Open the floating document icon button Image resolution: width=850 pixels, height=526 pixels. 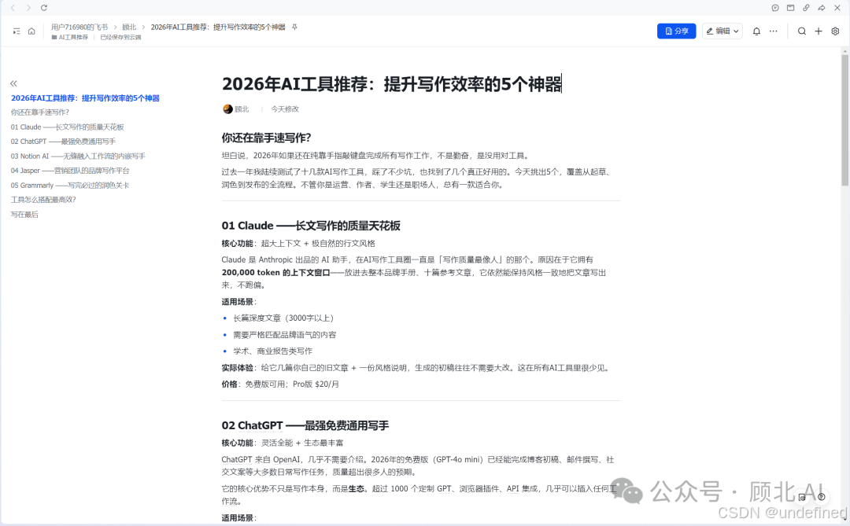[802, 497]
